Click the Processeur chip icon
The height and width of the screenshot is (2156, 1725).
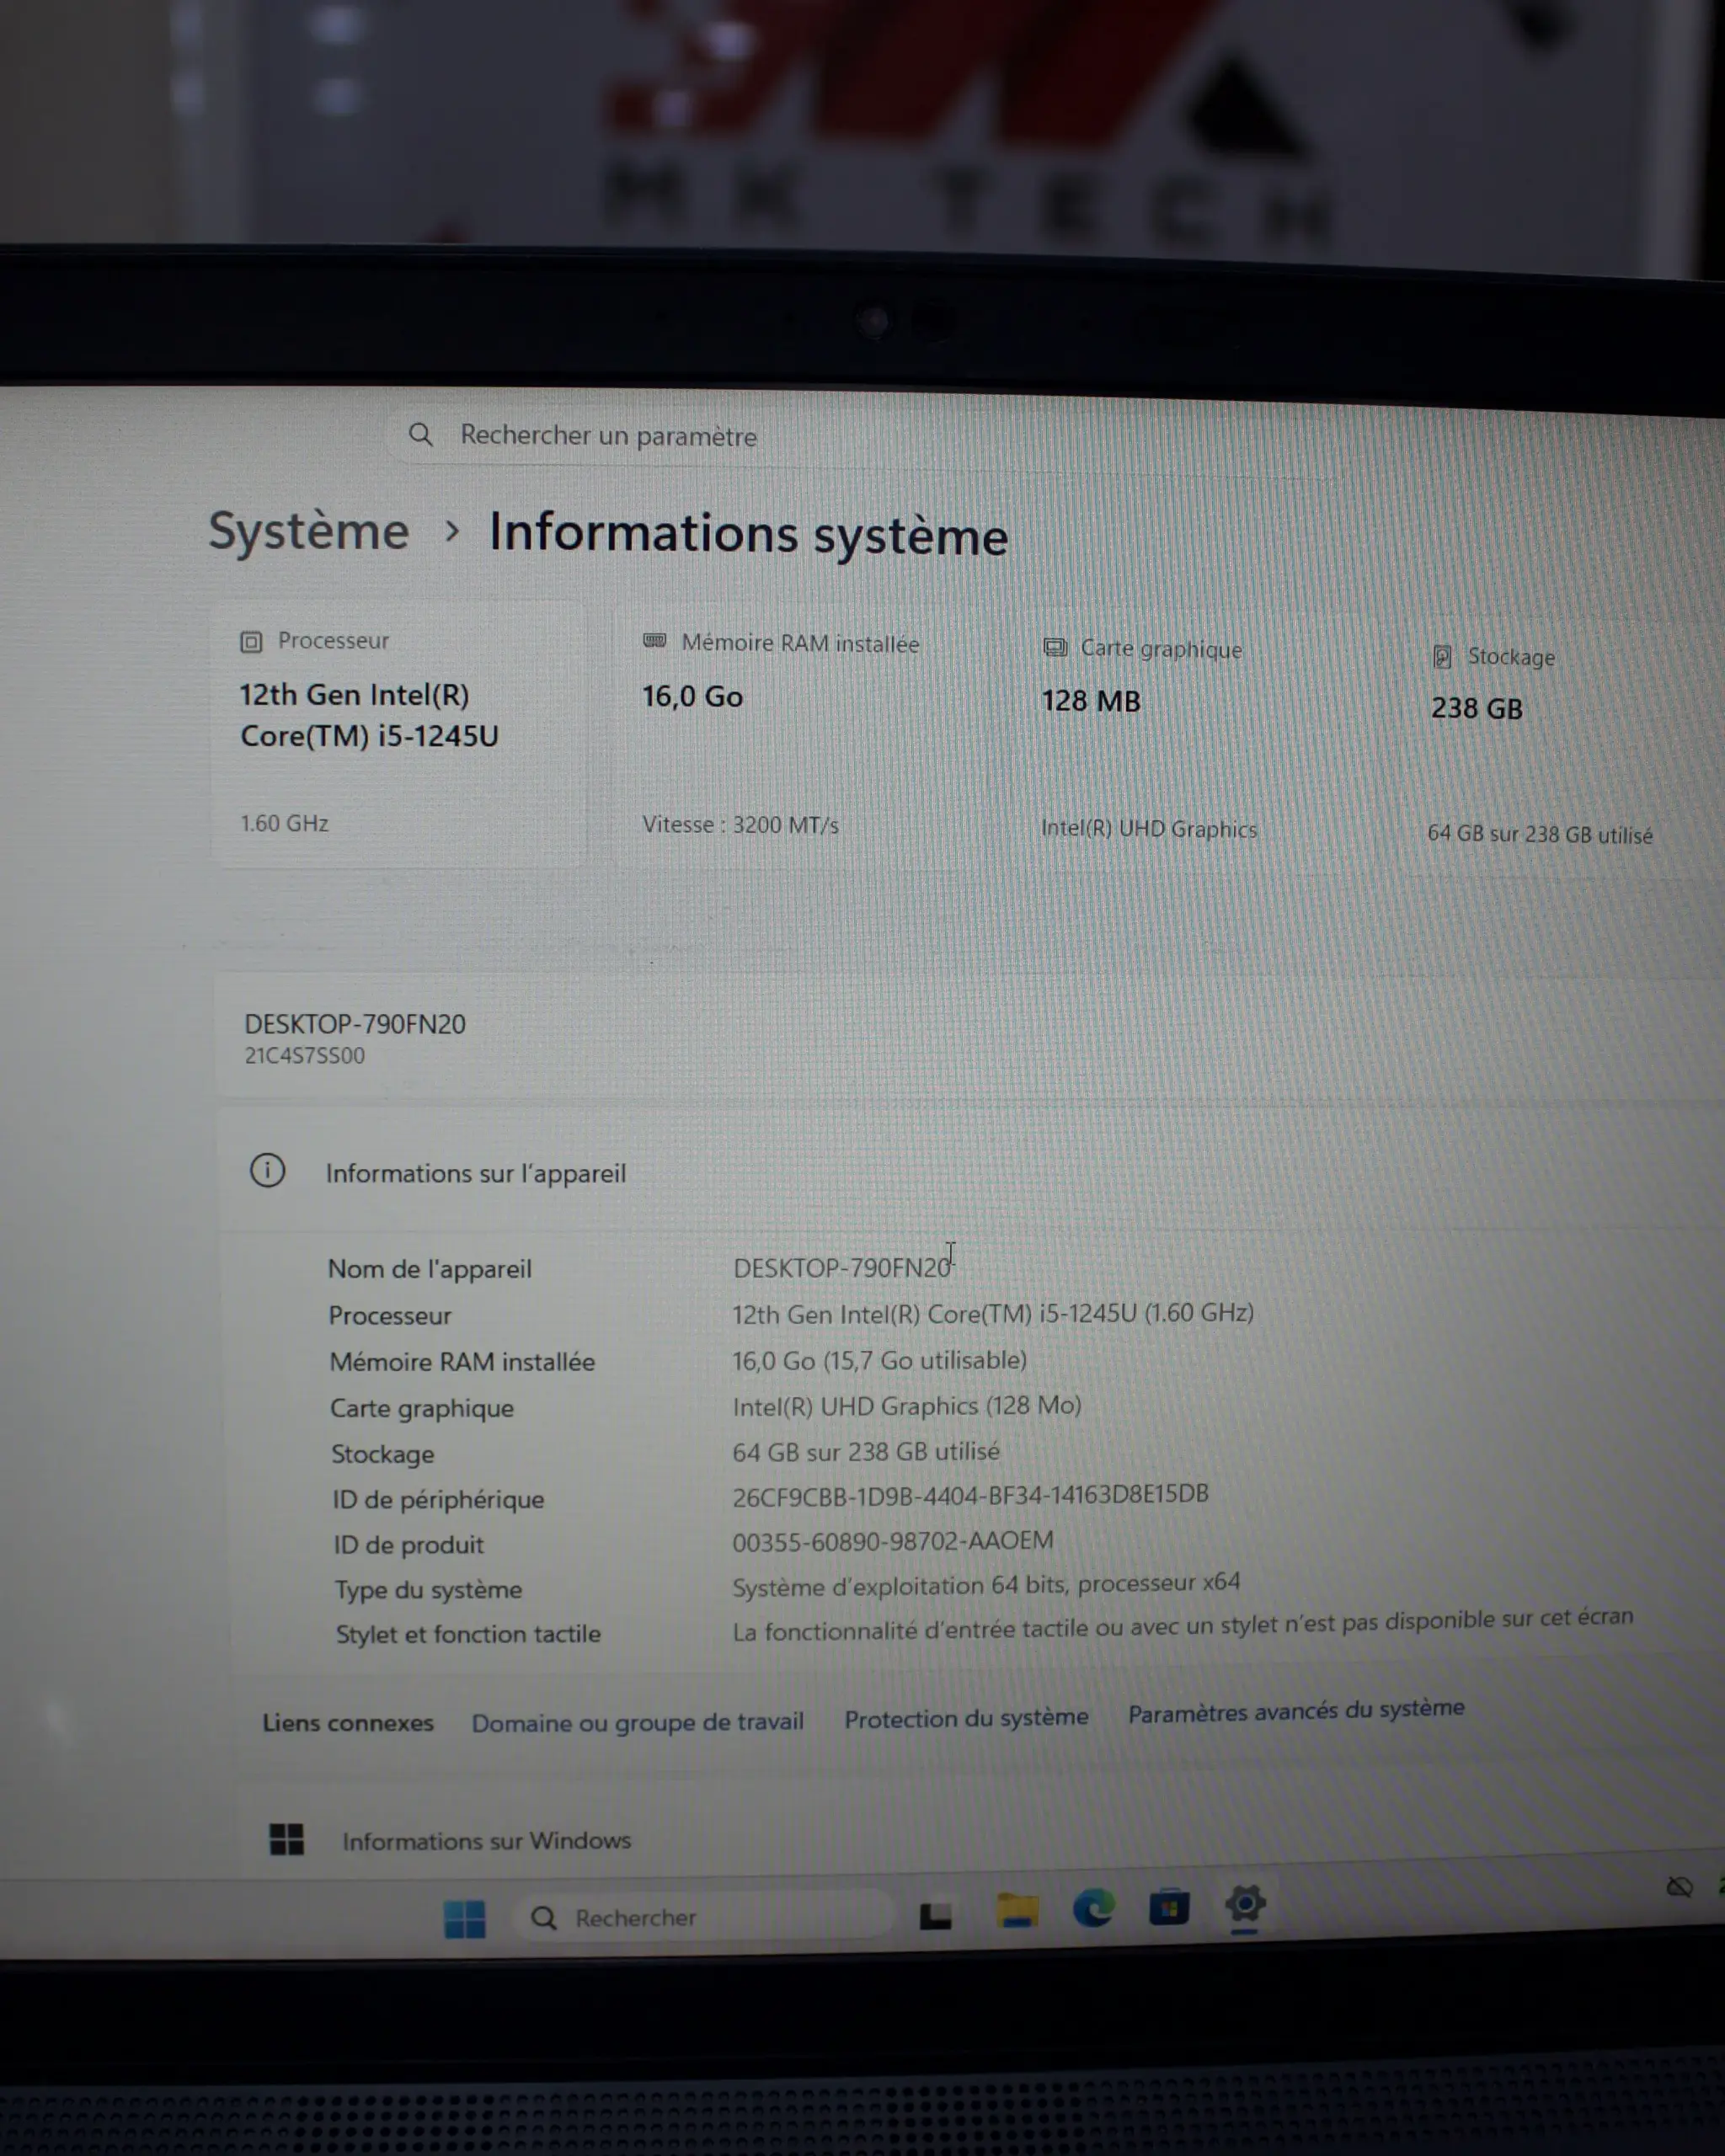(251, 642)
